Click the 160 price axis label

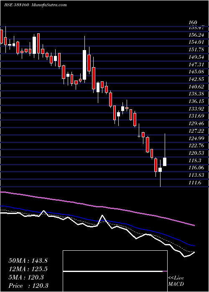click(x=194, y=23)
